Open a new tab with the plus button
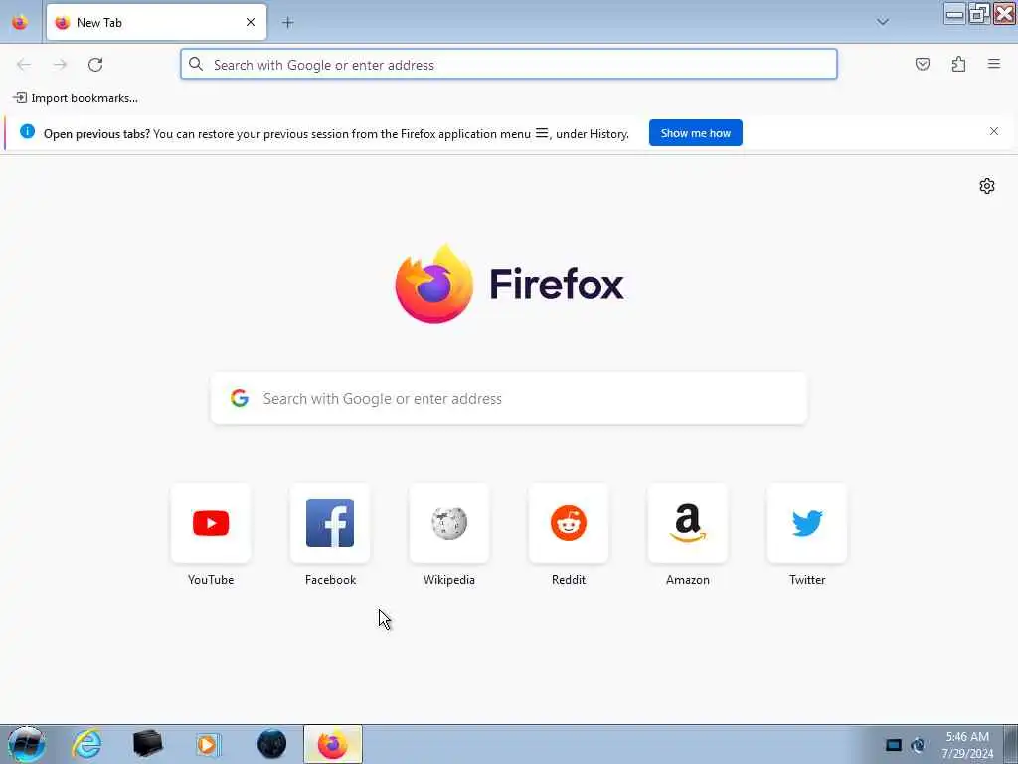The height and width of the screenshot is (764, 1018). tap(287, 23)
